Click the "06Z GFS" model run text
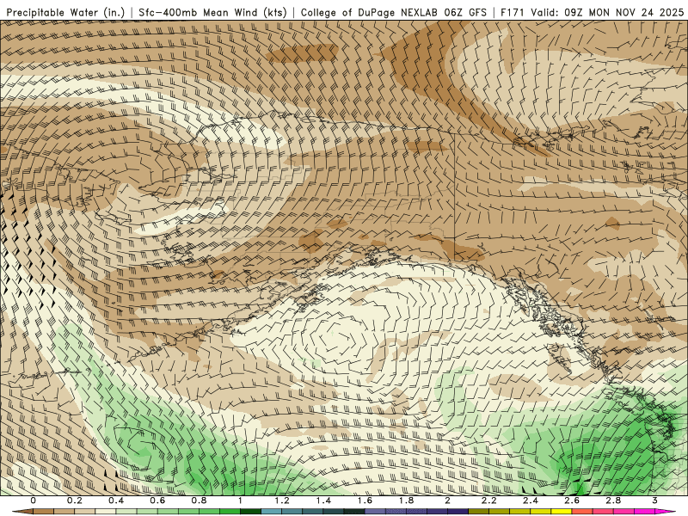Image resolution: width=688 pixels, height=516 pixels. point(465,12)
